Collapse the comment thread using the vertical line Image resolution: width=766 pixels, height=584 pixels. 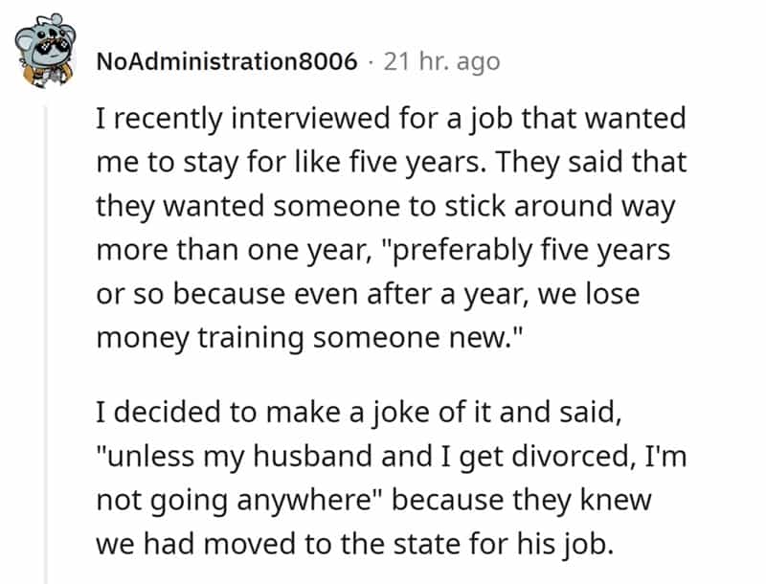(46, 335)
